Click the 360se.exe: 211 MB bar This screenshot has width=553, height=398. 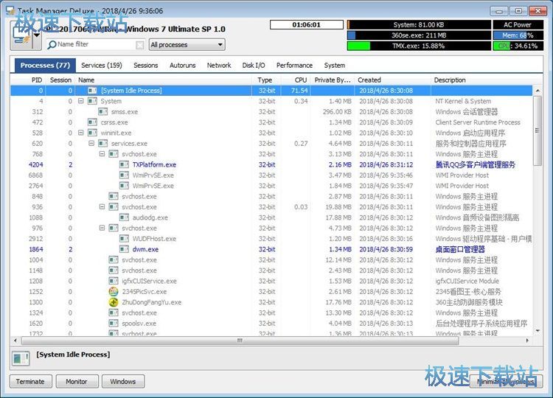click(419, 35)
